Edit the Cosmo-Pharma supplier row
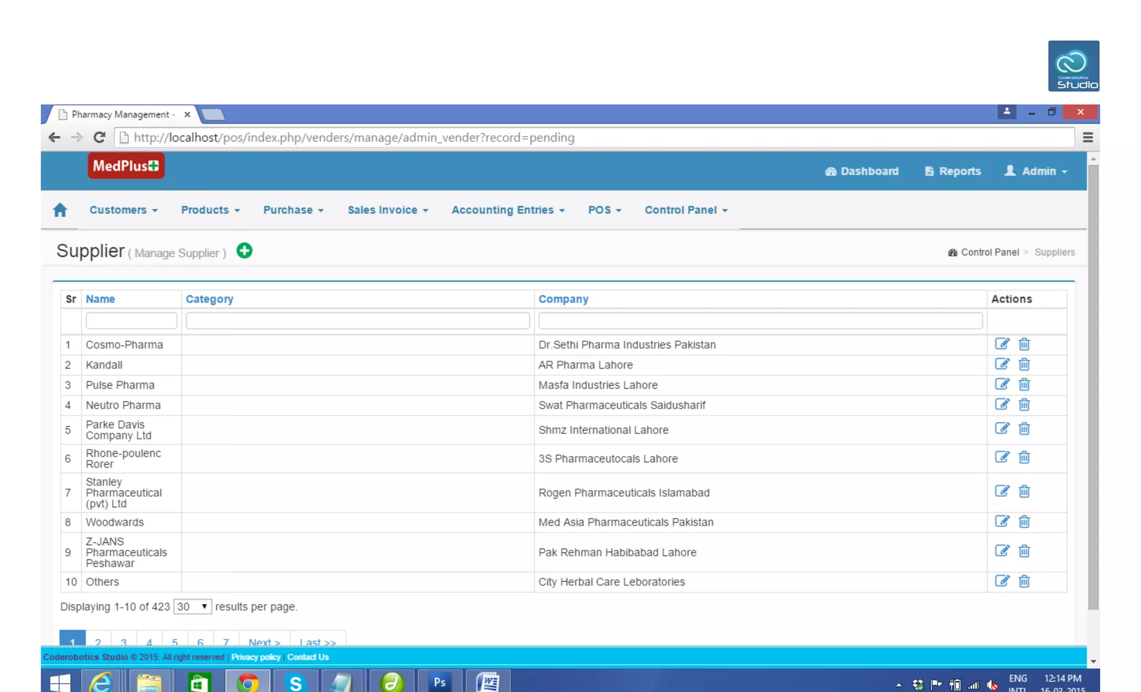 coord(1002,344)
